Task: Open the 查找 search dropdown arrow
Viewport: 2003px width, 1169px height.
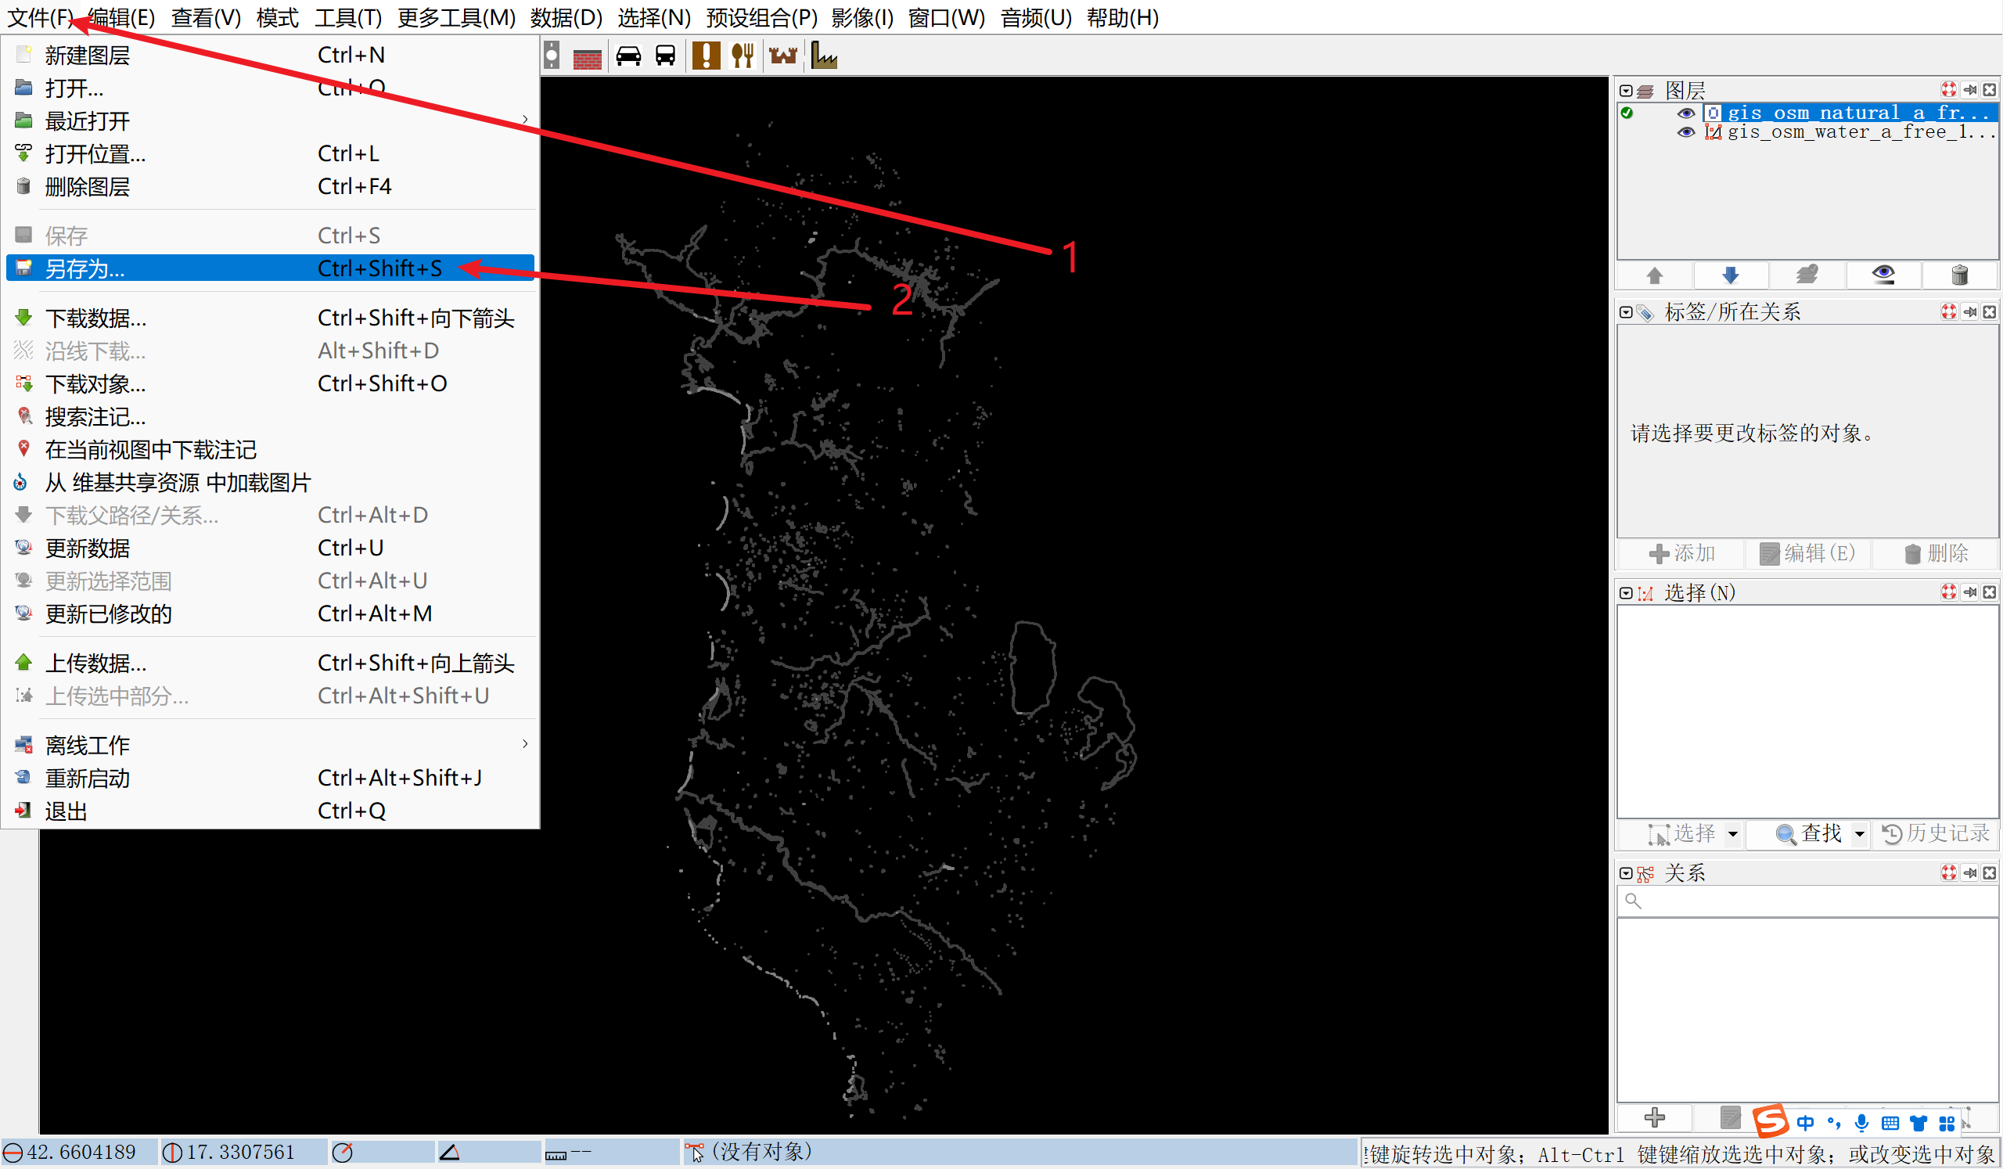Action: pyautogui.click(x=1860, y=834)
